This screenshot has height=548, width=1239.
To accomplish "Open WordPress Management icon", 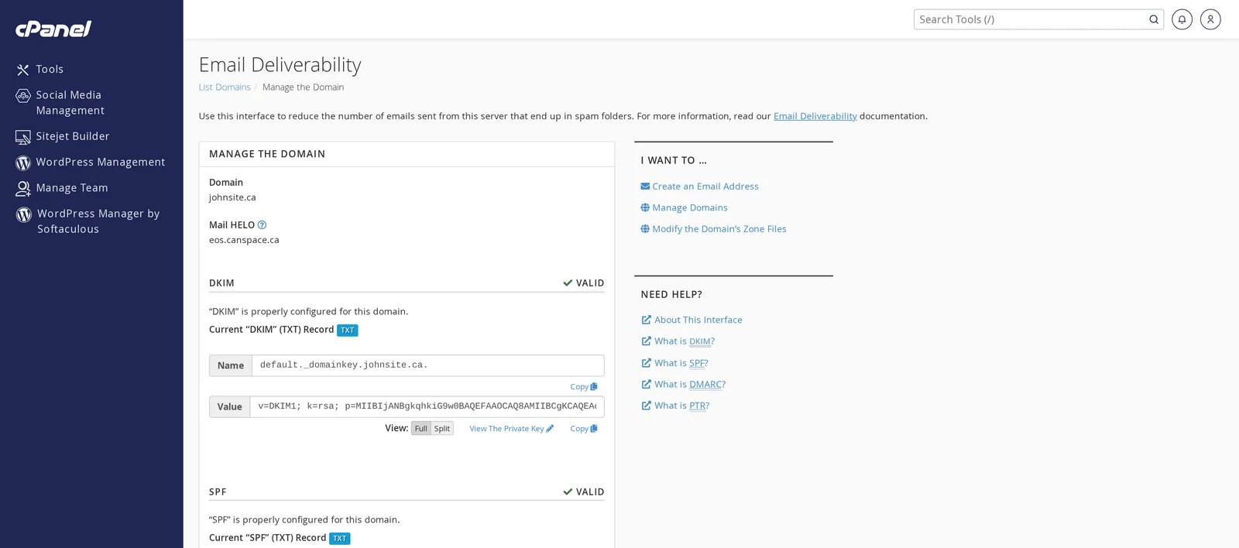I will point(23,163).
